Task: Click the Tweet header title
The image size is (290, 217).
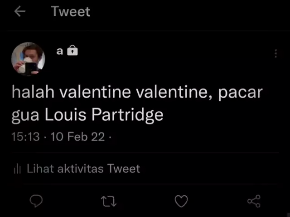Action: [71, 11]
